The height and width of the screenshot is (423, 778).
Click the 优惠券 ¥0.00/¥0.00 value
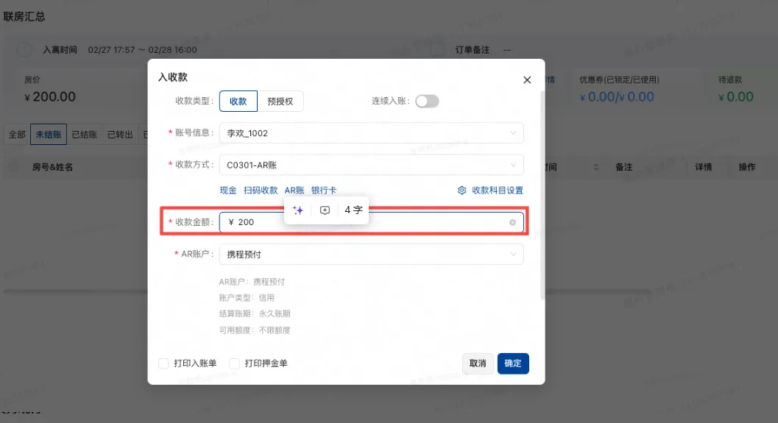[617, 96]
